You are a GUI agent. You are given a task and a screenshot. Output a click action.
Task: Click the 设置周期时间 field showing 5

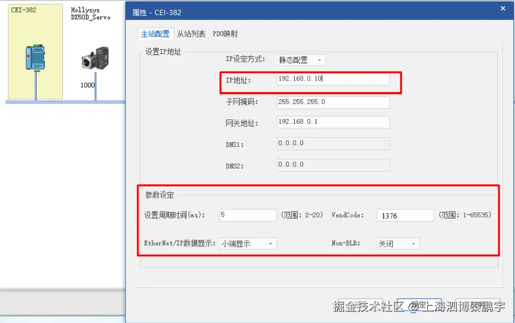point(247,215)
